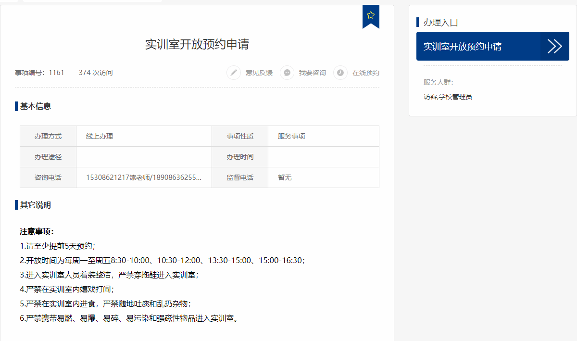
Task: Select the 其它说明 section heading
Action: (36, 205)
